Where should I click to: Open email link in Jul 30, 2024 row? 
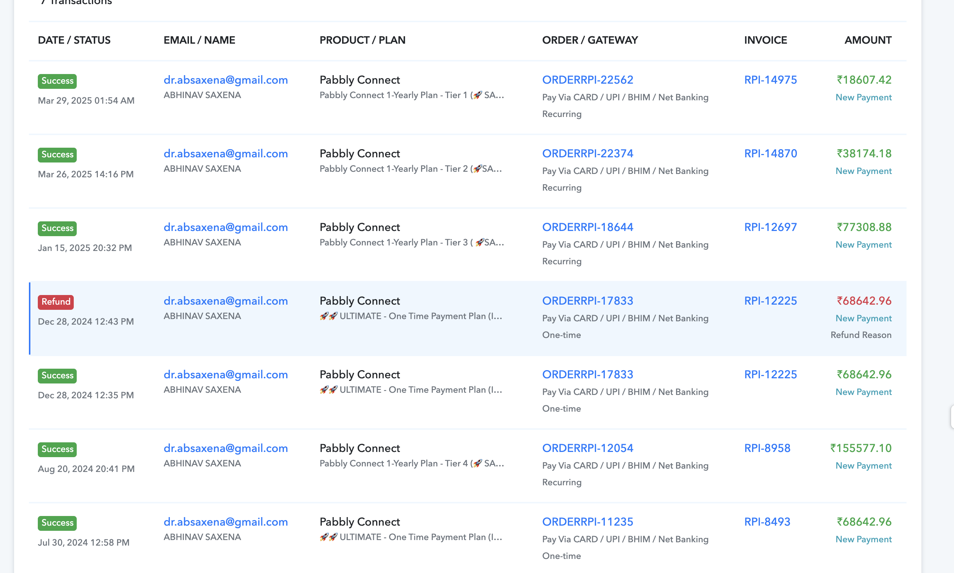226,522
